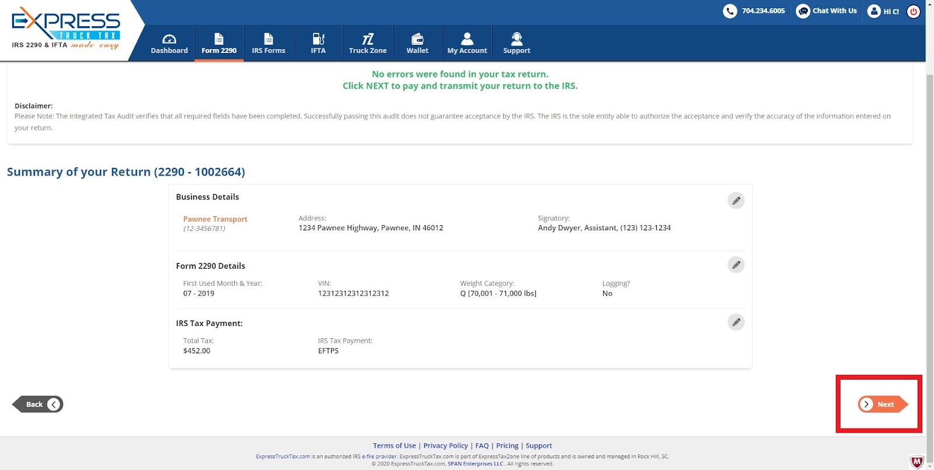Edit Business Details with pencil icon
This screenshot has width=934, height=470.
click(736, 201)
